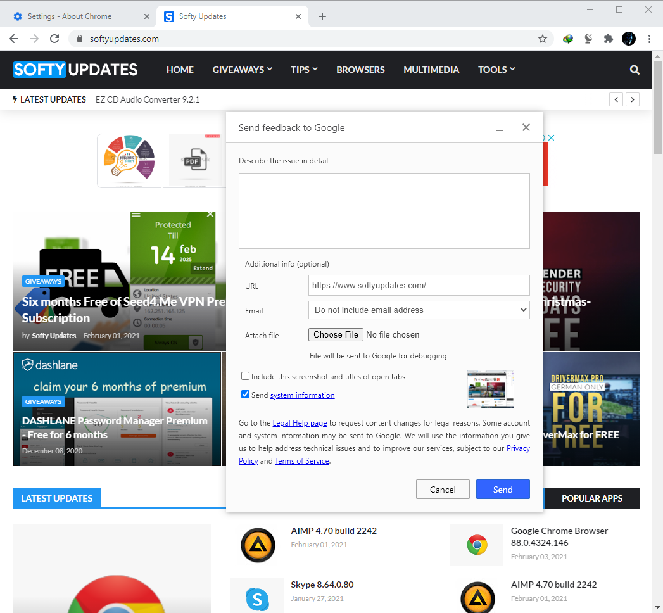Screen dimensions: 663x613
Task: Close the ad with the X icon
Action: point(552,138)
